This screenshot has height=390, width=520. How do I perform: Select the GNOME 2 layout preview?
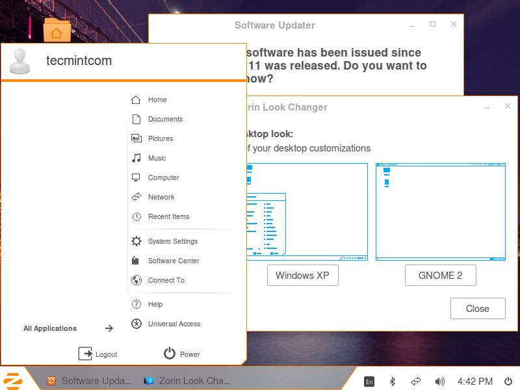point(441,212)
